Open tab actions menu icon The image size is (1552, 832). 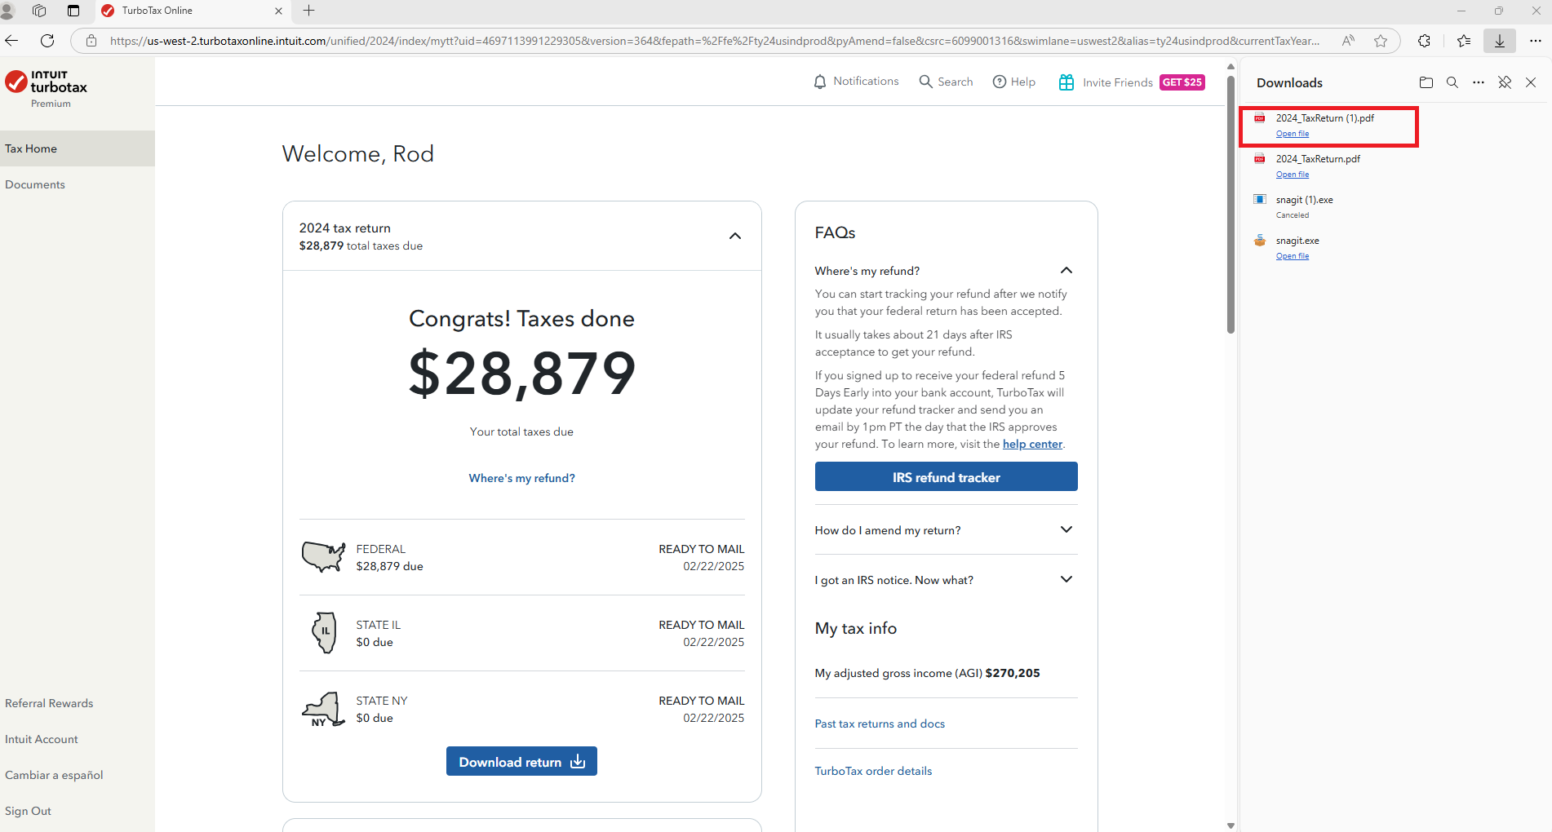[73, 11]
